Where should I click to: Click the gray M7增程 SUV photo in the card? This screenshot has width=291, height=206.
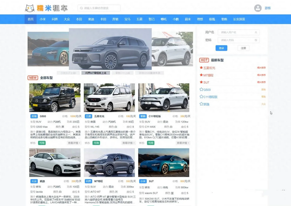click(x=109, y=162)
